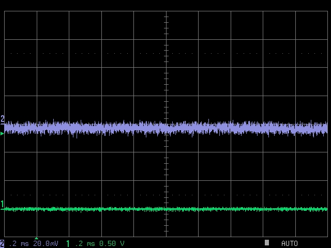
Task: Select the channel 1 ground marker on the left edge
Action: click(x=2, y=205)
